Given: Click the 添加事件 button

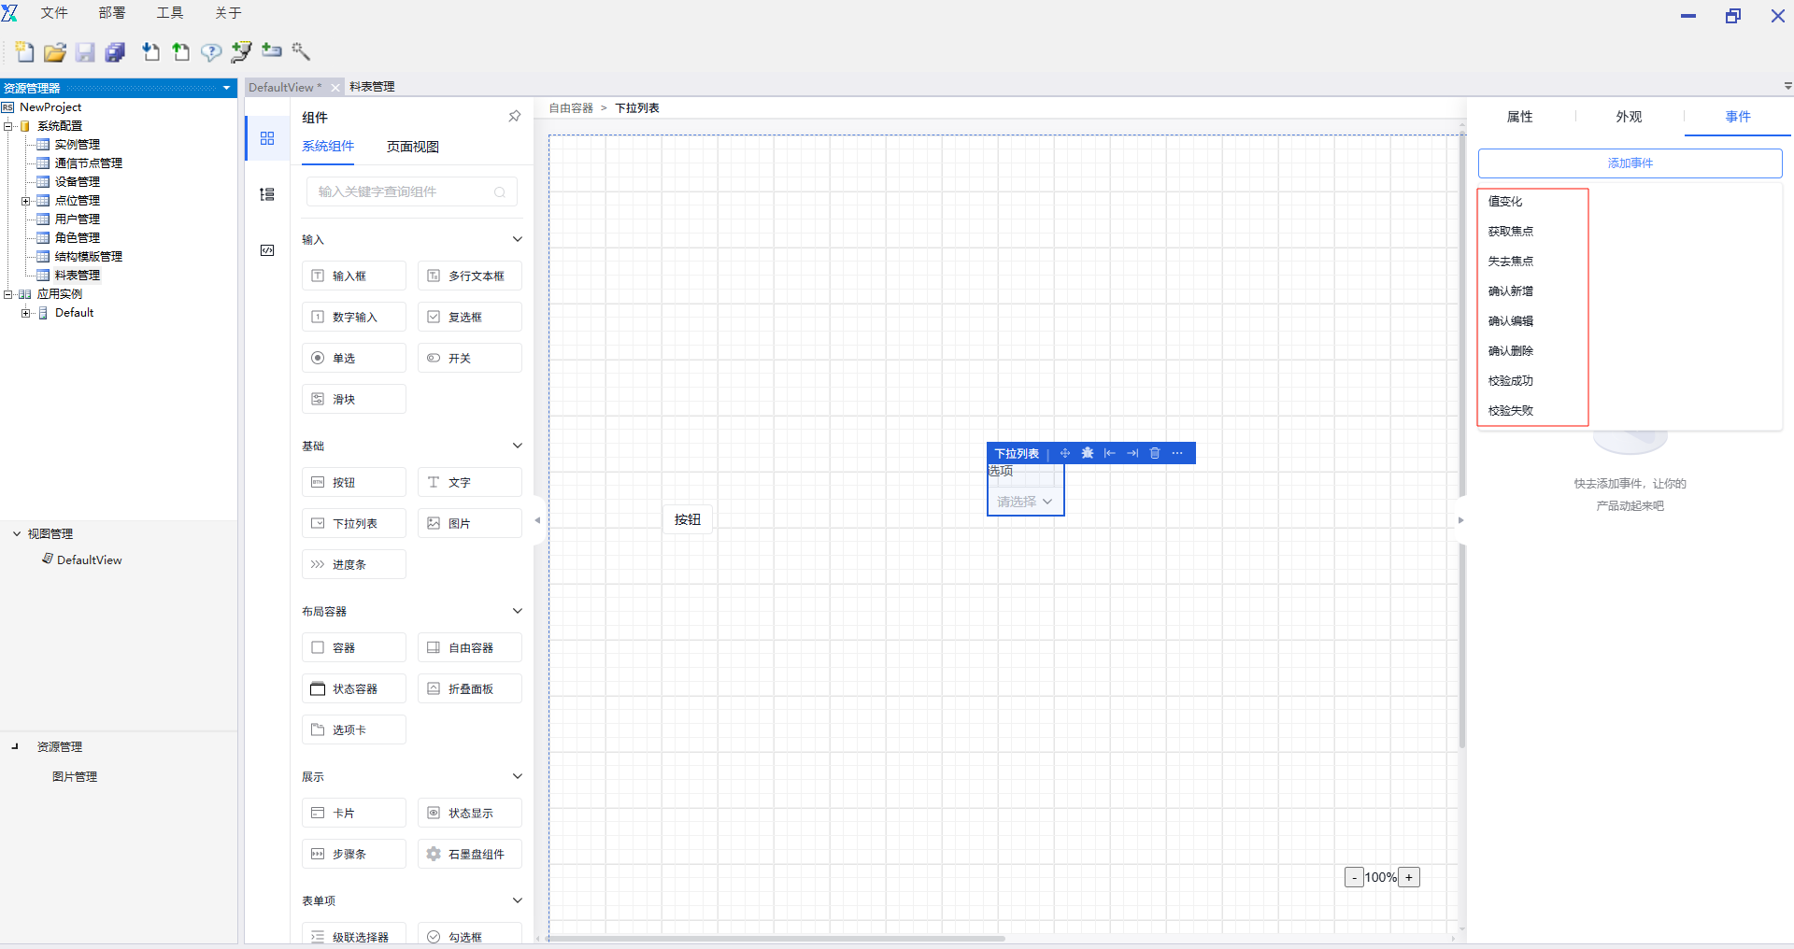Looking at the screenshot, I should (x=1630, y=163).
